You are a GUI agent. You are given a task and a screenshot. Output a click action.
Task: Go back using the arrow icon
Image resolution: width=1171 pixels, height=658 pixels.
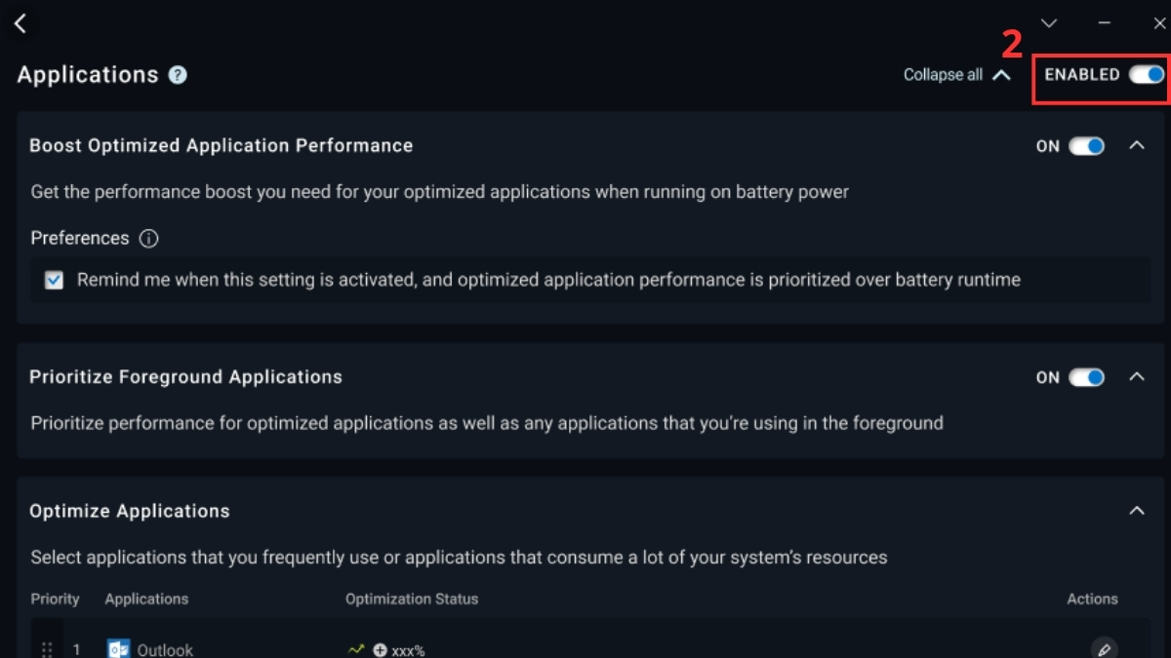click(20, 23)
